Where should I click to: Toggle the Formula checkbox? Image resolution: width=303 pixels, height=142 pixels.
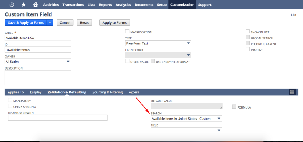pyautogui.click(x=234, y=106)
